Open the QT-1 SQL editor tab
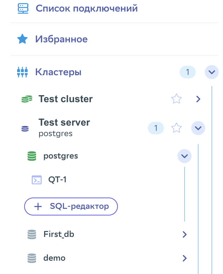The image size is (223, 274). [57, 180]
